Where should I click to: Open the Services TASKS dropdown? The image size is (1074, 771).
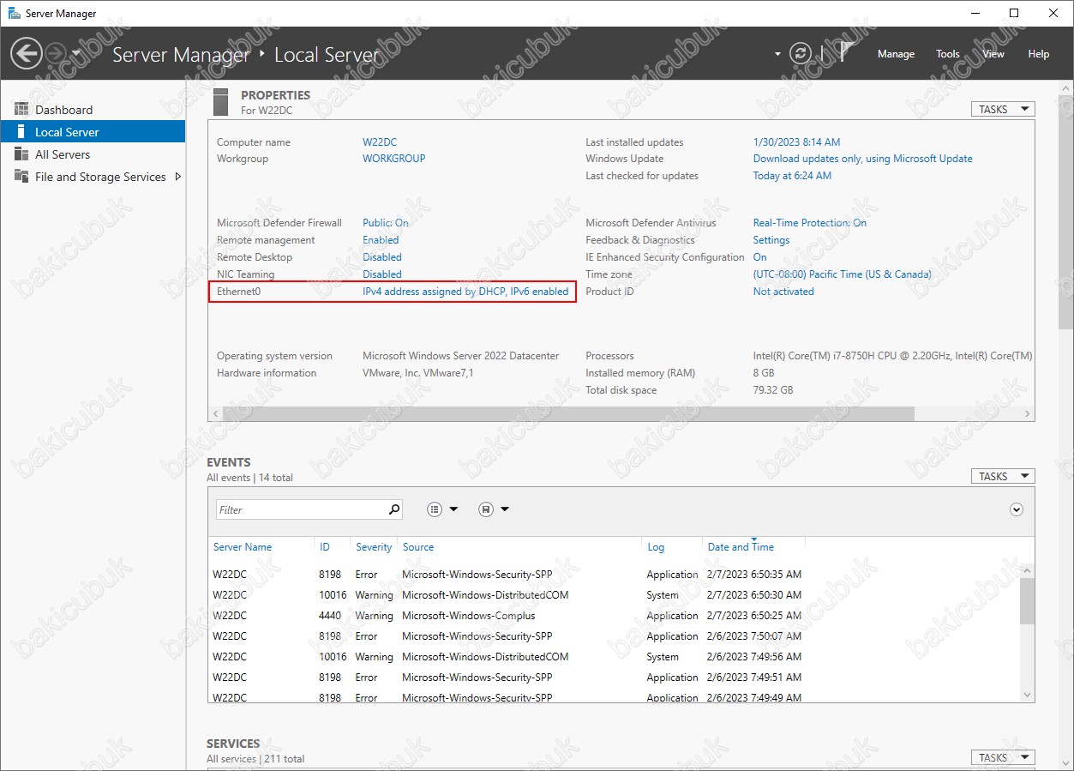click(x=1002, y=757)
